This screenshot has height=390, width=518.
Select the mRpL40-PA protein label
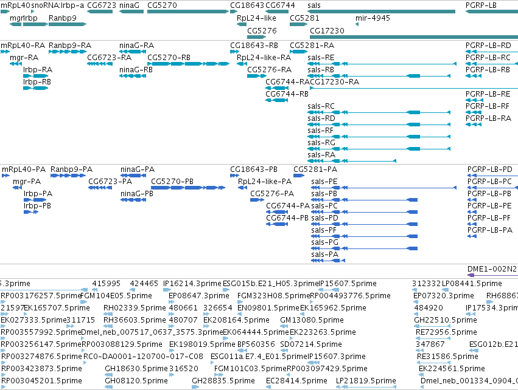point(24,169)
